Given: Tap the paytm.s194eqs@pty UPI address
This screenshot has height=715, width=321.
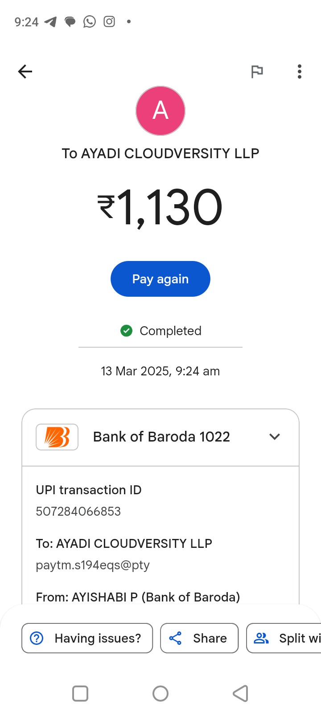Looking at the screenshot, I should pyautogui.click(x=93, y=565).
